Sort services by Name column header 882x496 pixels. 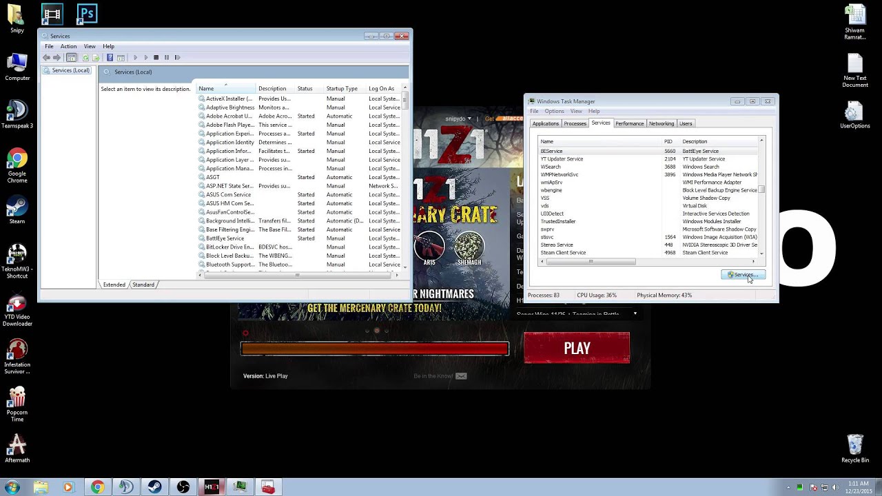(226, 88)
